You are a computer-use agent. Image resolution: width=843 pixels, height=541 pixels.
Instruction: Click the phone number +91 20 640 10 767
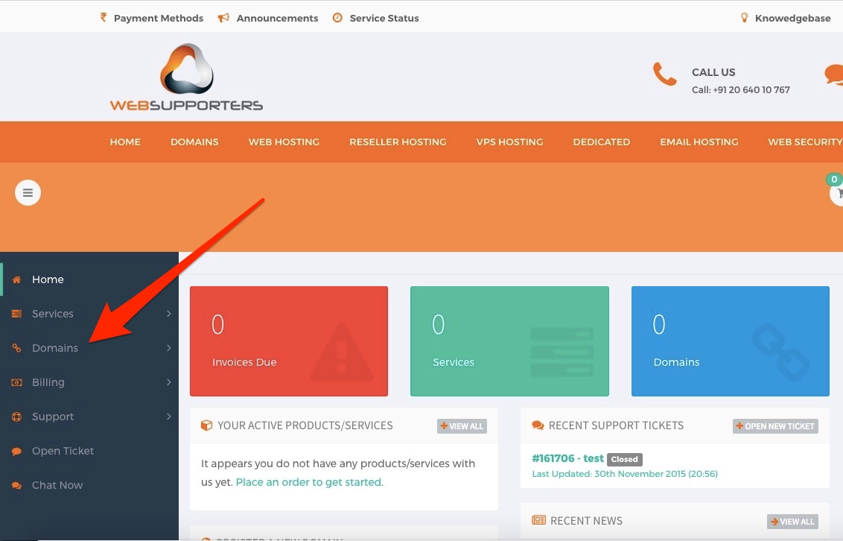click(x=751, y=90)
